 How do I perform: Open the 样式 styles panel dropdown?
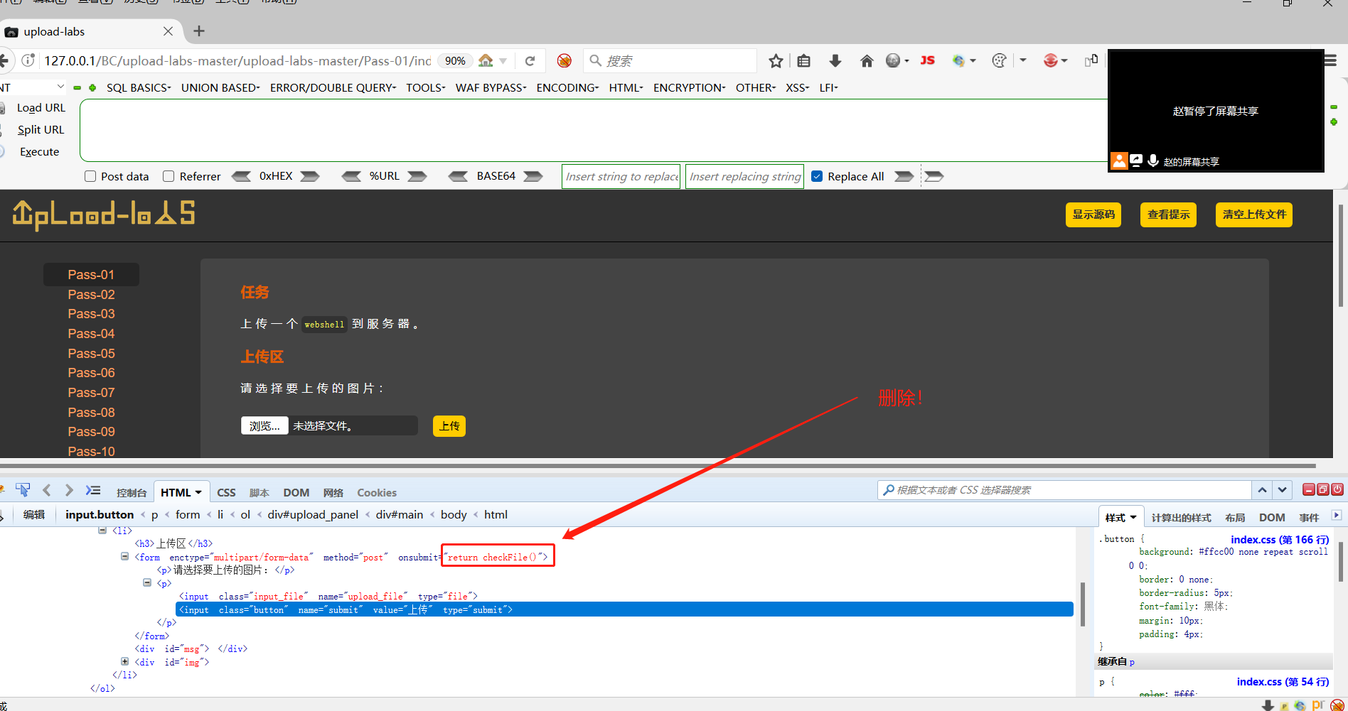tap(1132, 516)
